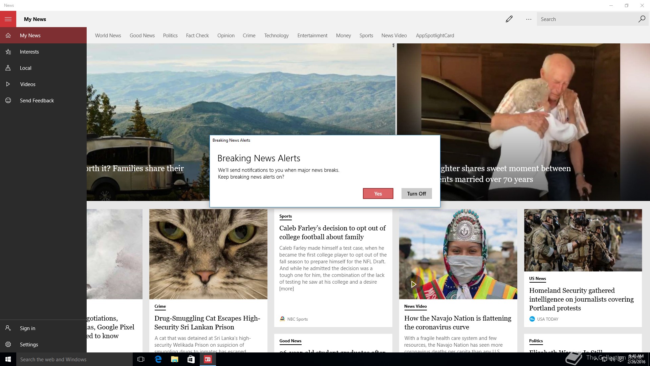Image resolution: width=650 pixels, height=366 pixels.
Task: Click the Politics card category label
Action: 536,341
